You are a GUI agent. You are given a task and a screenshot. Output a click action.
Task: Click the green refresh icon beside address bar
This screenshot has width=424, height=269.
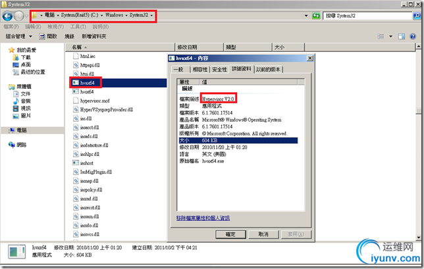(316, 16)
